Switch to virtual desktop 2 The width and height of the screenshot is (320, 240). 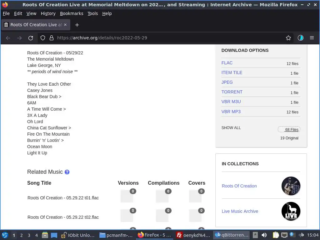click(x=22, y=235)
